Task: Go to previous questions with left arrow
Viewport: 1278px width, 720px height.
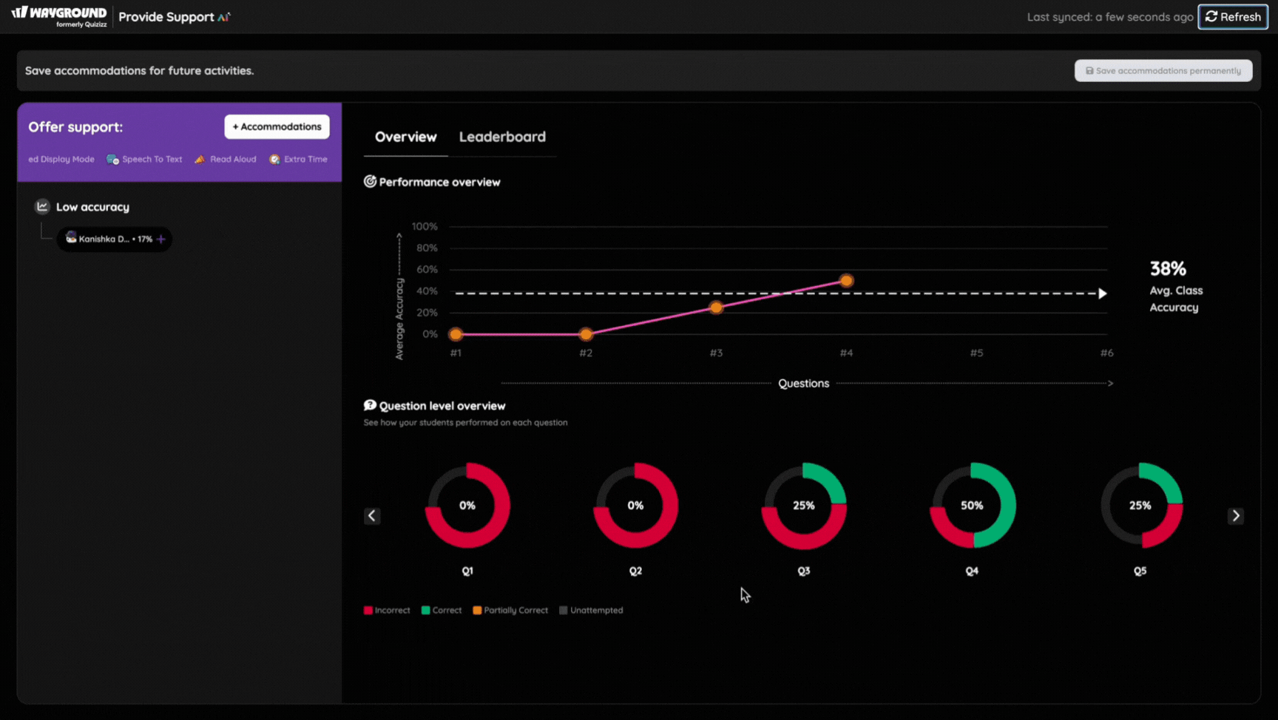Action: (372, 515)
